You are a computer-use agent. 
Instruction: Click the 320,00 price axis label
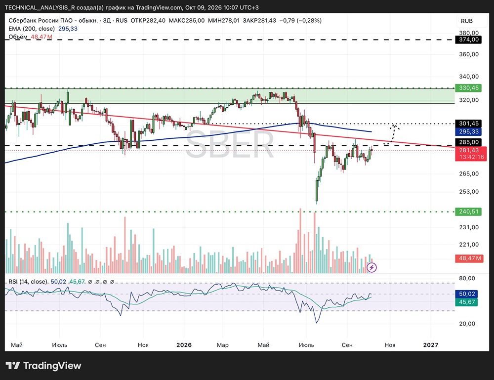point(469,100)
